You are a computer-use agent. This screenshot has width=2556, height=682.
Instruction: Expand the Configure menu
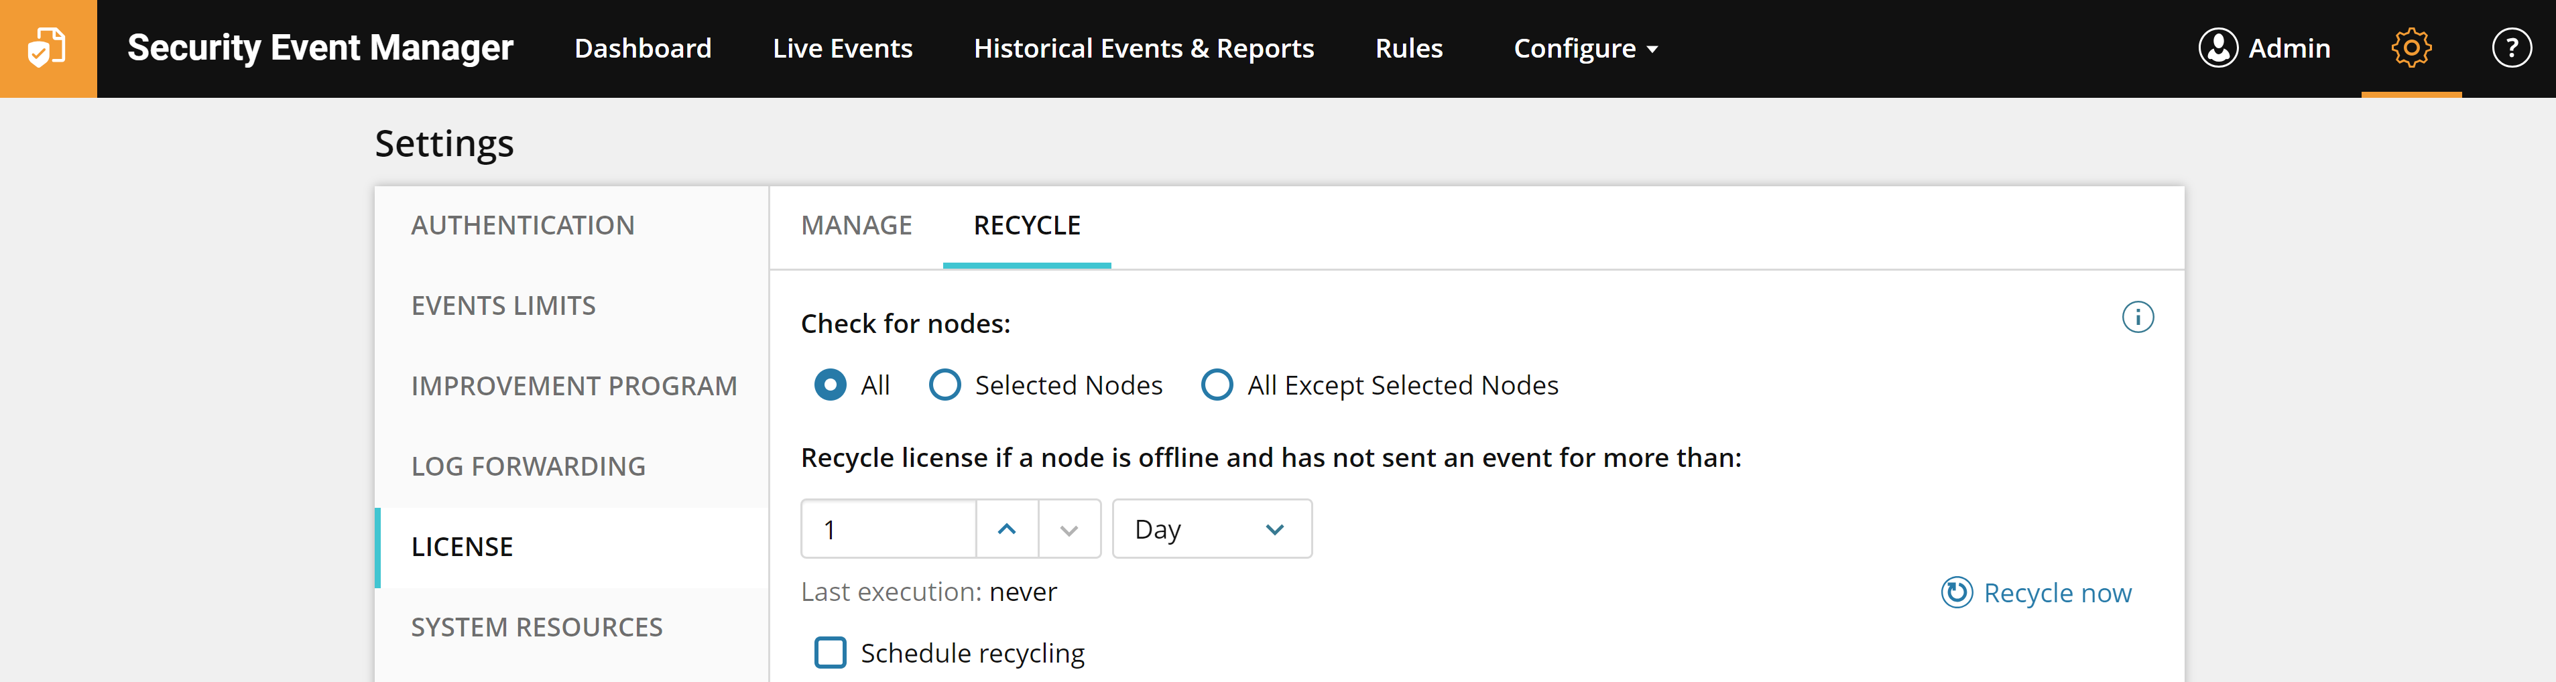point(1585,49)
